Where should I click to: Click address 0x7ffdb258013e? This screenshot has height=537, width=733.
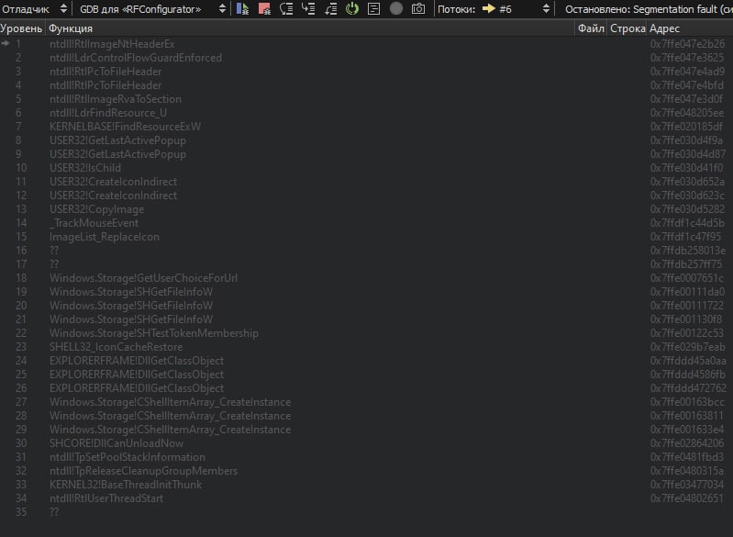tap(687, 251)
